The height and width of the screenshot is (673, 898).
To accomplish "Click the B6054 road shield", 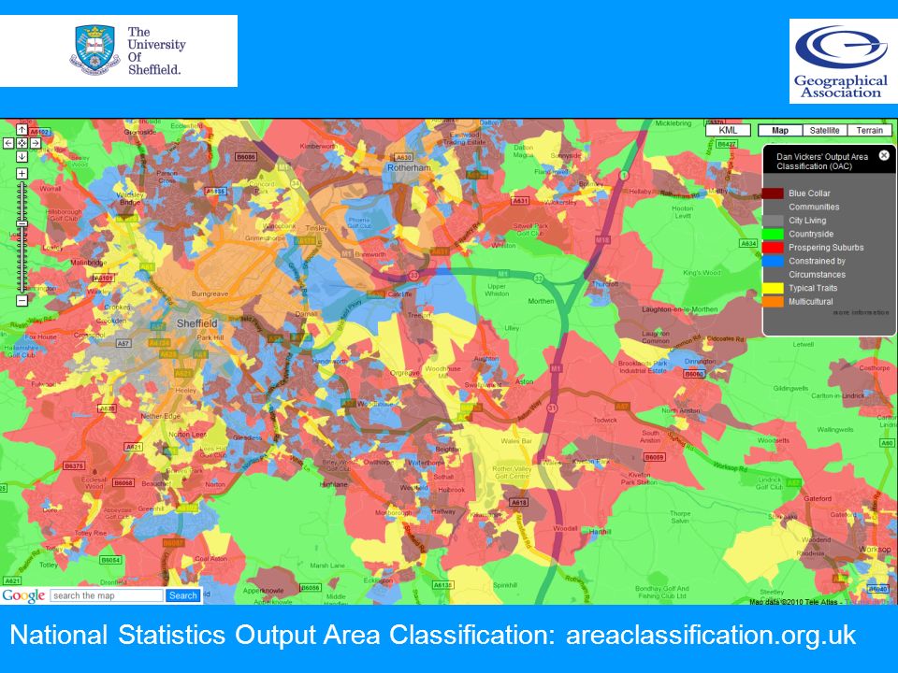I will coord(110,560).
